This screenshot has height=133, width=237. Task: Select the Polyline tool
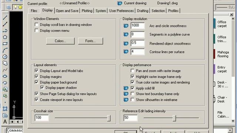click(x=5, y=31)
